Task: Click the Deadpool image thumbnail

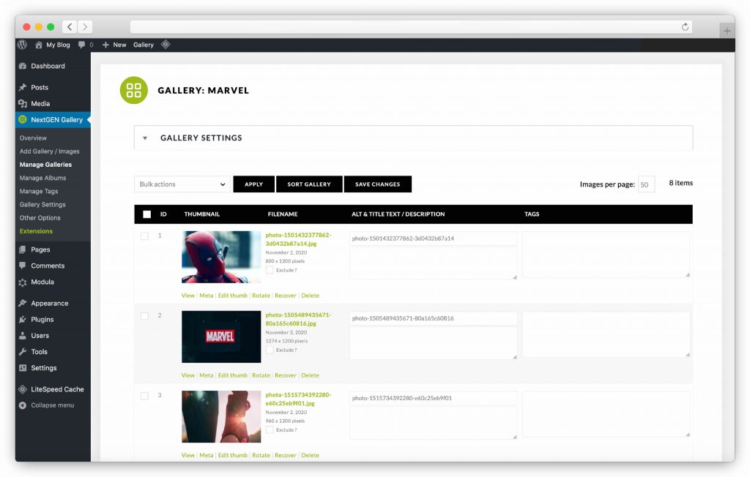Action: click(x=220, y=256)
